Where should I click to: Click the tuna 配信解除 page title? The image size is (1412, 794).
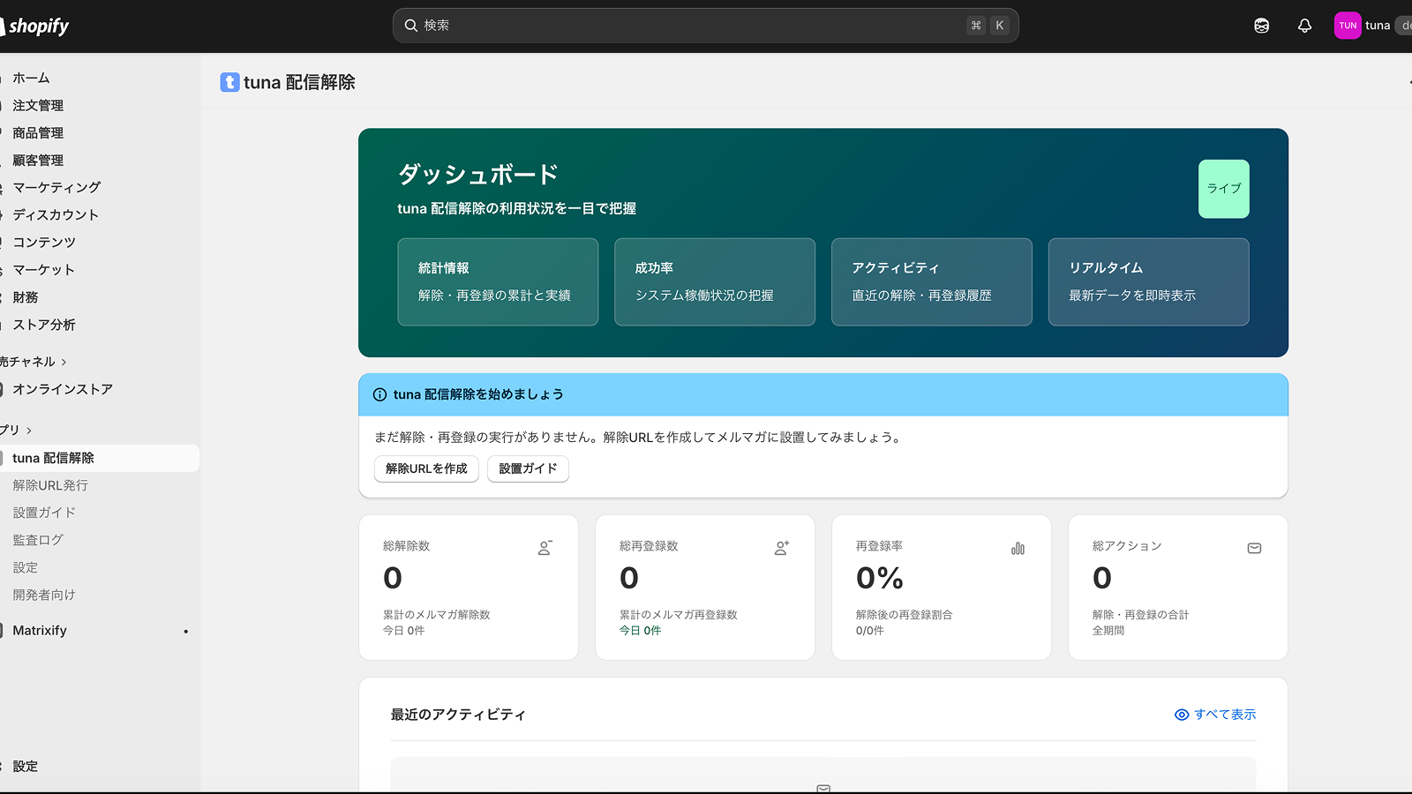coord(299,82)
